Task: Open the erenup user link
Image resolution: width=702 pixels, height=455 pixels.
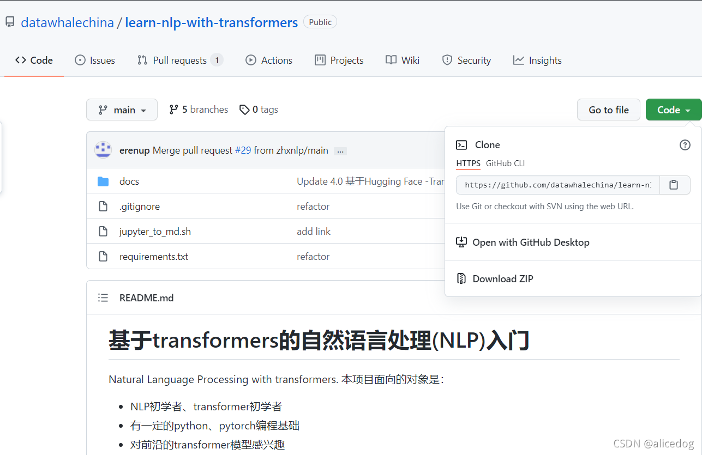Action: pyautogui.click(x=134, y=150)
